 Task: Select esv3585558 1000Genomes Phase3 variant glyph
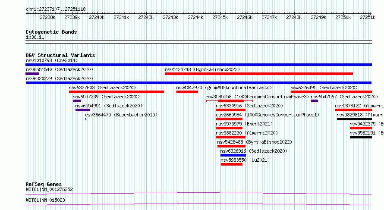[x=230, y=101]
